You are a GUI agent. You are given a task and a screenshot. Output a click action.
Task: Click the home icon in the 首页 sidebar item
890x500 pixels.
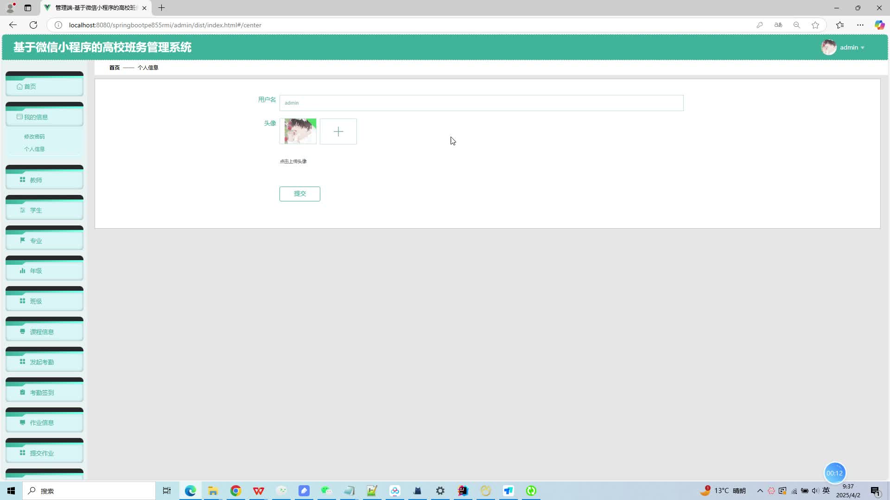[x=19, y=87]
